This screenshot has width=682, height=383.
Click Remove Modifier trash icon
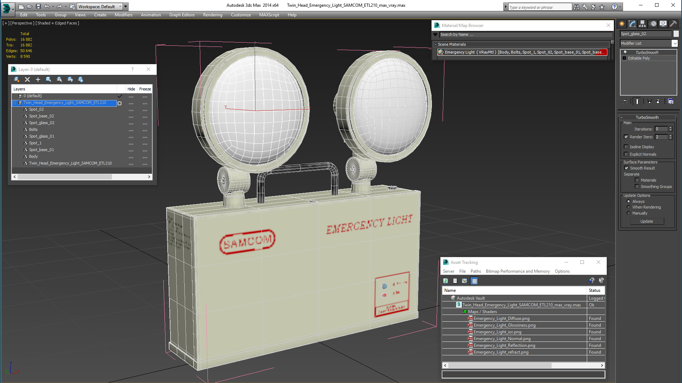pyautogui.click(x=658, y=101)
